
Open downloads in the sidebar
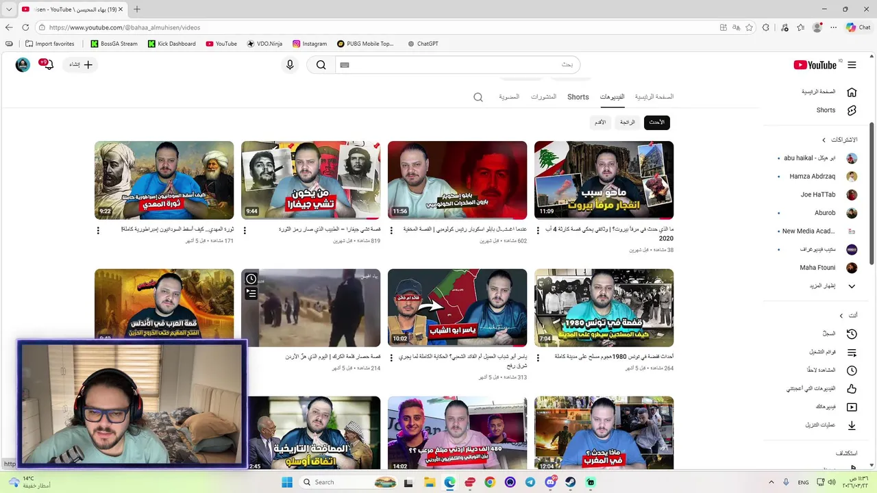852,425
